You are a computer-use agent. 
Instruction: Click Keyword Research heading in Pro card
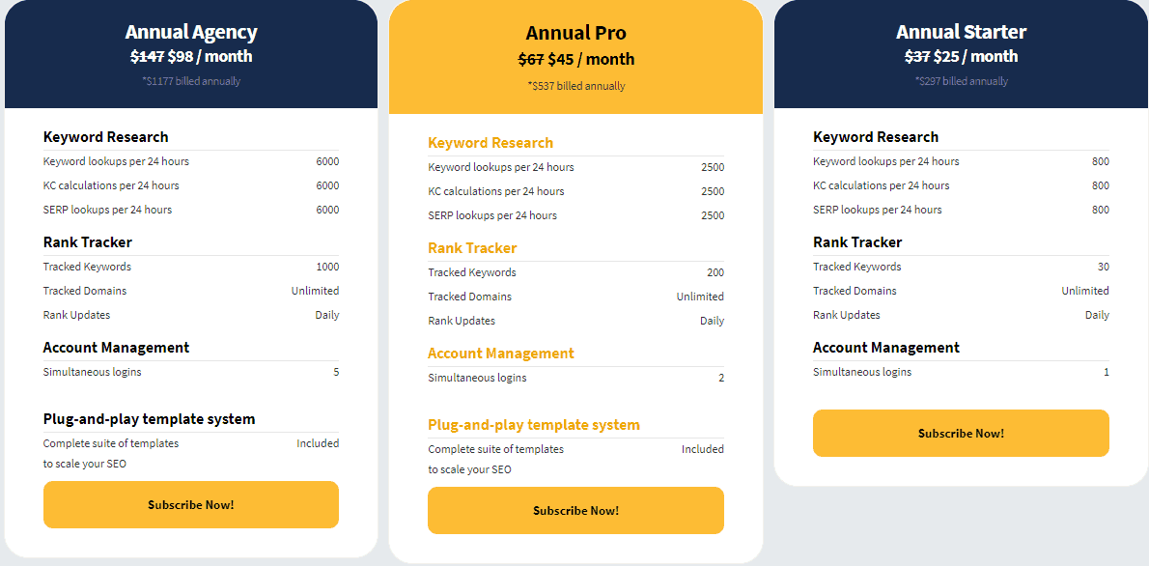pos(490,143)
